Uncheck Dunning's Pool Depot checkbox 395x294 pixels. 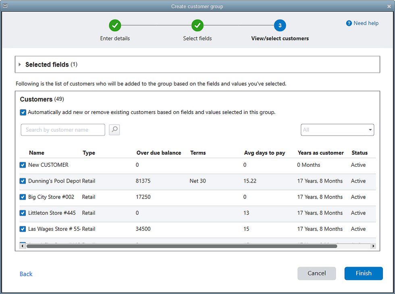pyautogui.click(x=23, y=181)
